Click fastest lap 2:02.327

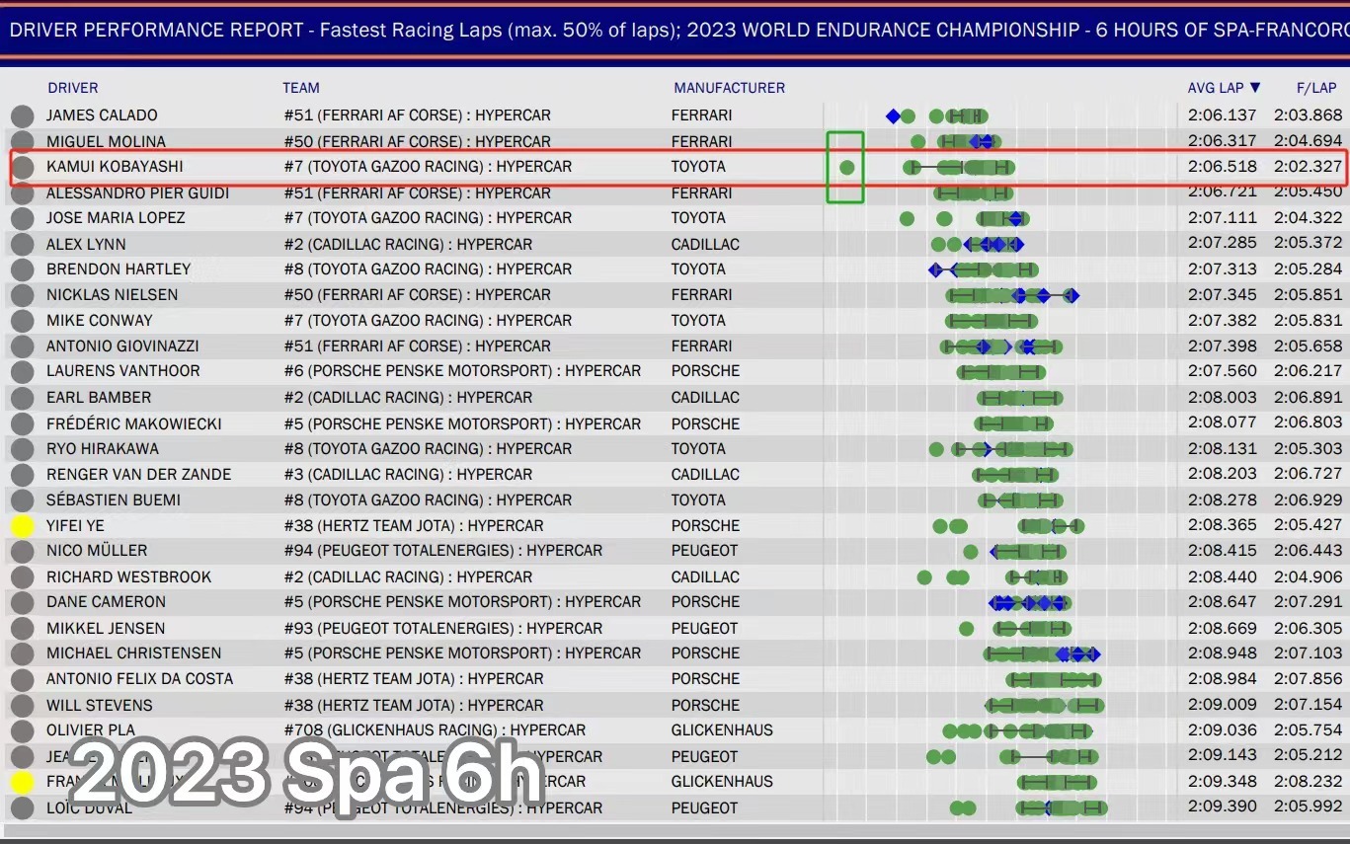point(1308,167)
